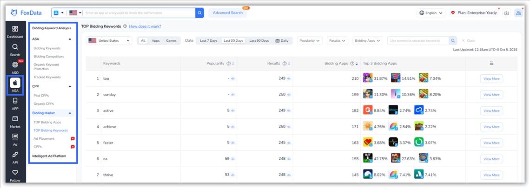Click first bidding app icon in 'ea' row
Viewport: 530px width, 188px height.
[368, 159]
